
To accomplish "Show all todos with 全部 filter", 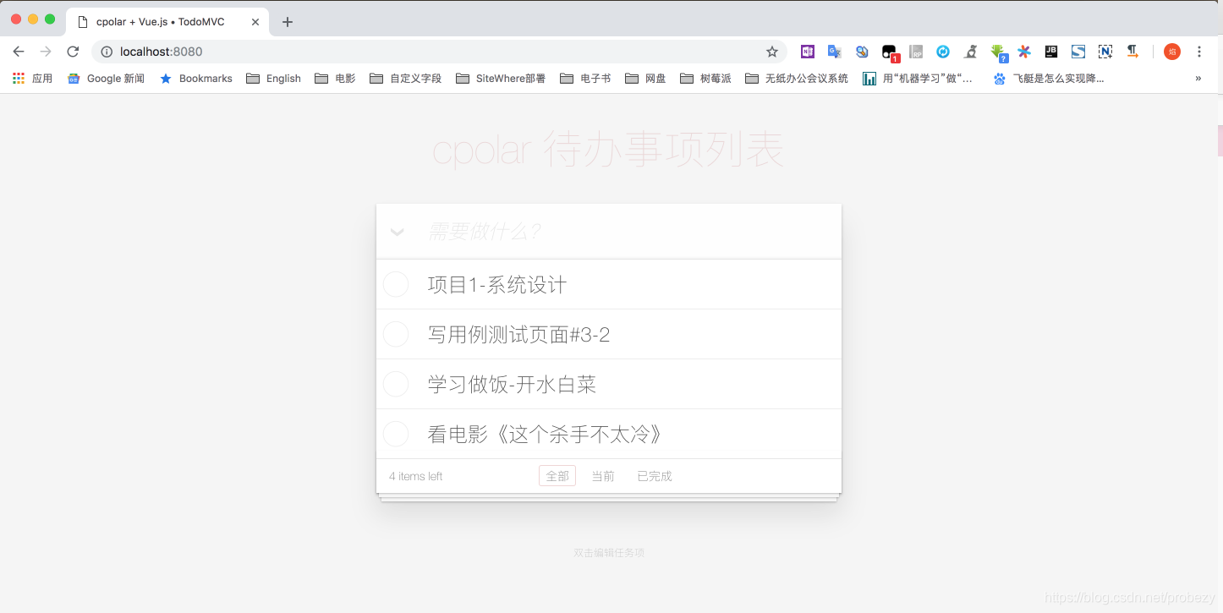I will click(557, 476).
